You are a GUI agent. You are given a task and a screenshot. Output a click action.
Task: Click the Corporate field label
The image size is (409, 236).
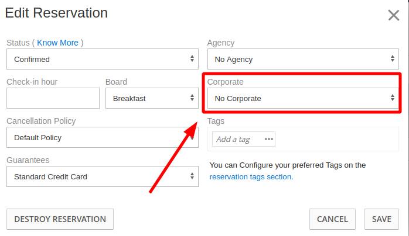[226, 82]
